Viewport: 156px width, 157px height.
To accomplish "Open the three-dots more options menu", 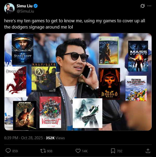I will coord(149,6).
